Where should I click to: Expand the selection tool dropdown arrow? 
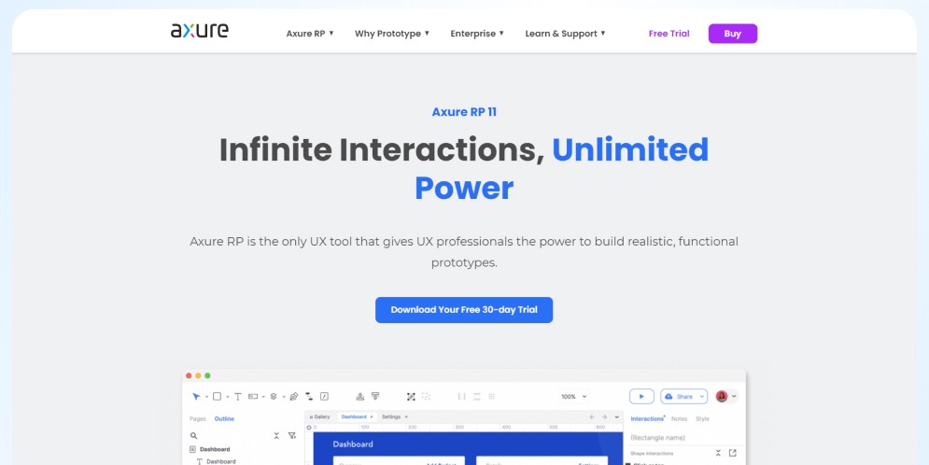coord(206,397)
